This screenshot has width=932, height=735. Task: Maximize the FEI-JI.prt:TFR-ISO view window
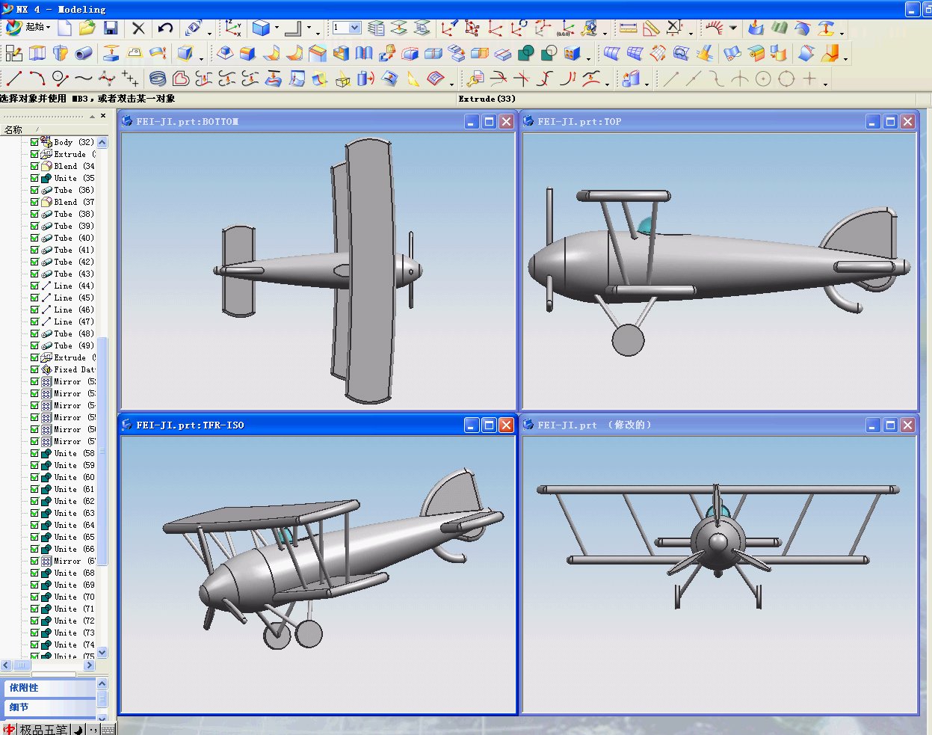click(x=489, y=425)
